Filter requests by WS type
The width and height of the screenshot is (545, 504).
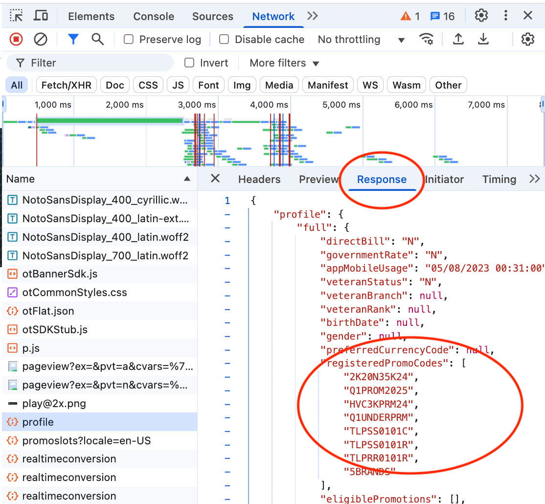click(370, 85)
